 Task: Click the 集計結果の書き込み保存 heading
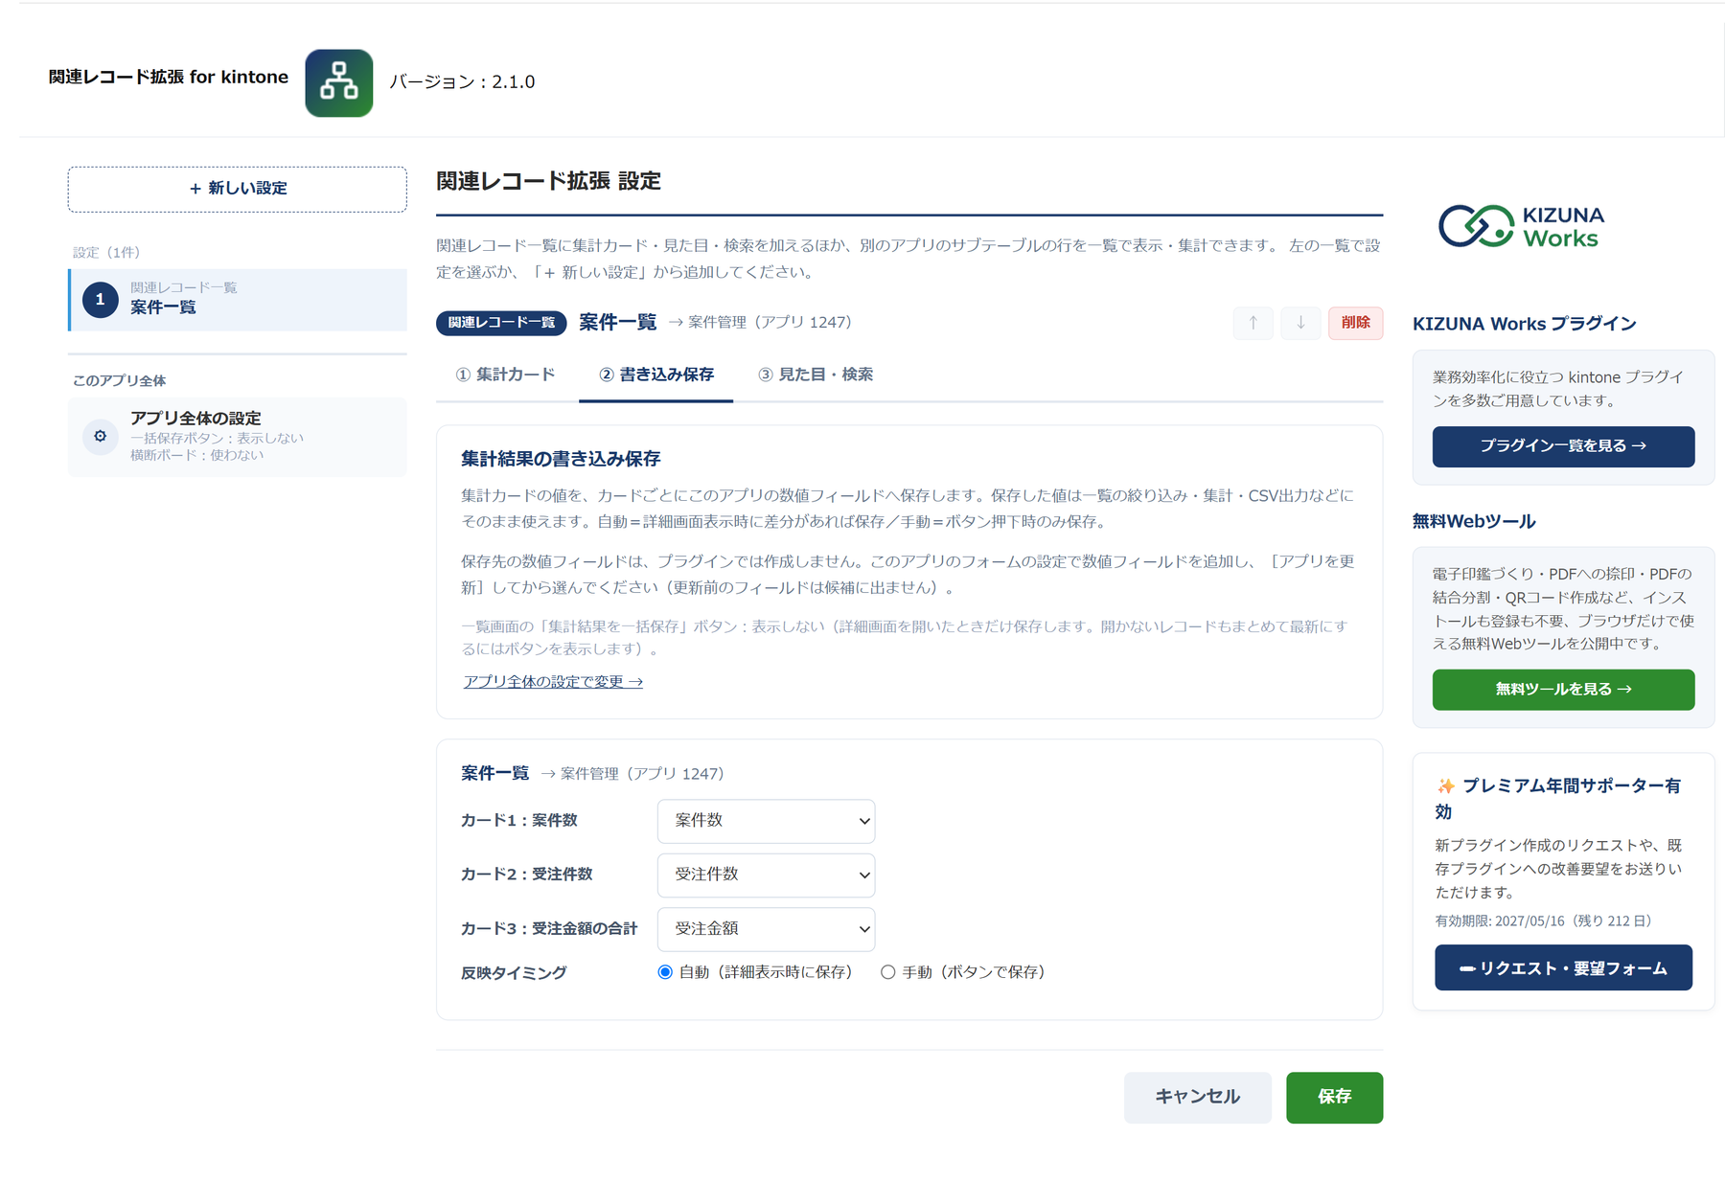pyautogui.click(x=561, y=460)
